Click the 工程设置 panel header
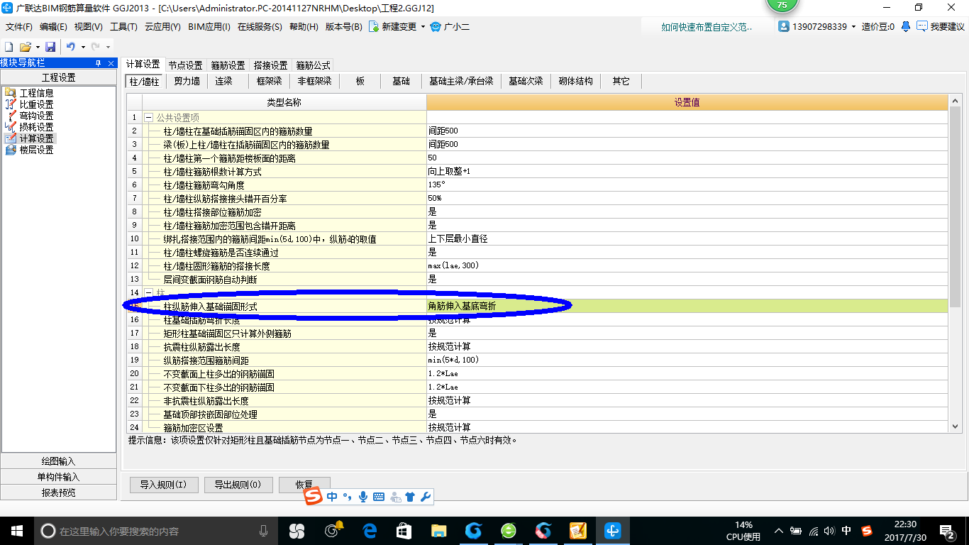This screenshot has width=969, height=545. tap(59, 77)
